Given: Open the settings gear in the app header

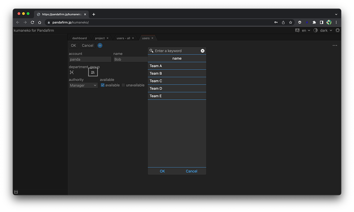Looking at the screenshot, I should pyautogui.click(x=338, y=30).
